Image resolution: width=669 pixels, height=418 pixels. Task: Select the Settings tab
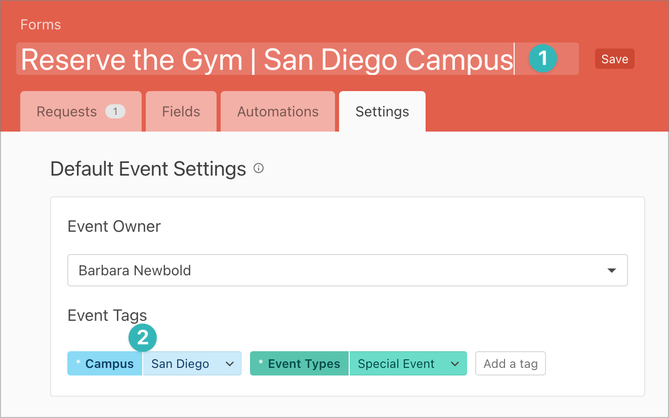click(382, 111)
